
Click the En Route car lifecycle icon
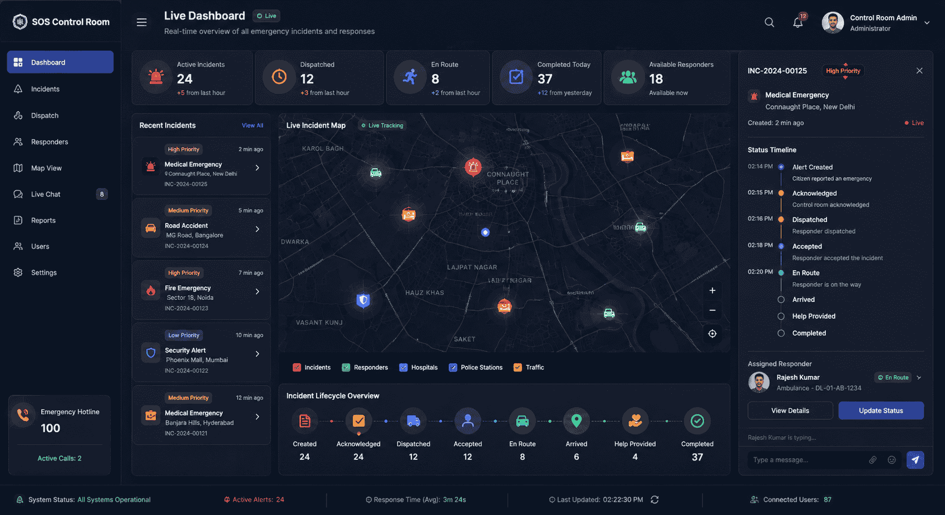tap(522, 422)
